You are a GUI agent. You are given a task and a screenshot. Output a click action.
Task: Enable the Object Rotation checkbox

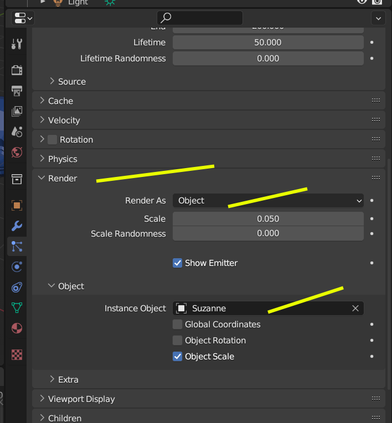(178, 341)
